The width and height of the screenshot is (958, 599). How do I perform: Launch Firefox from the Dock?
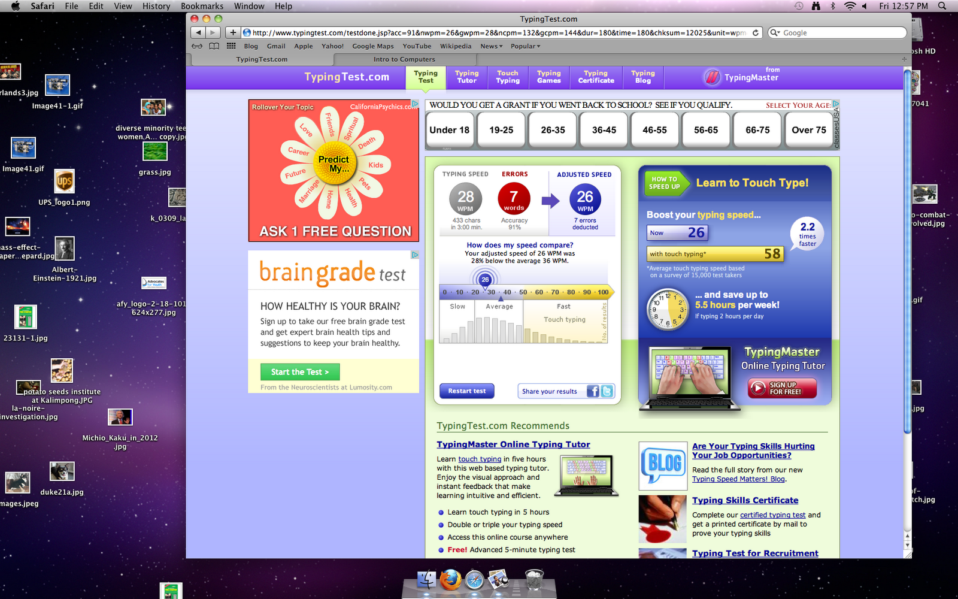pyautogui.click(x=450, y=579)
